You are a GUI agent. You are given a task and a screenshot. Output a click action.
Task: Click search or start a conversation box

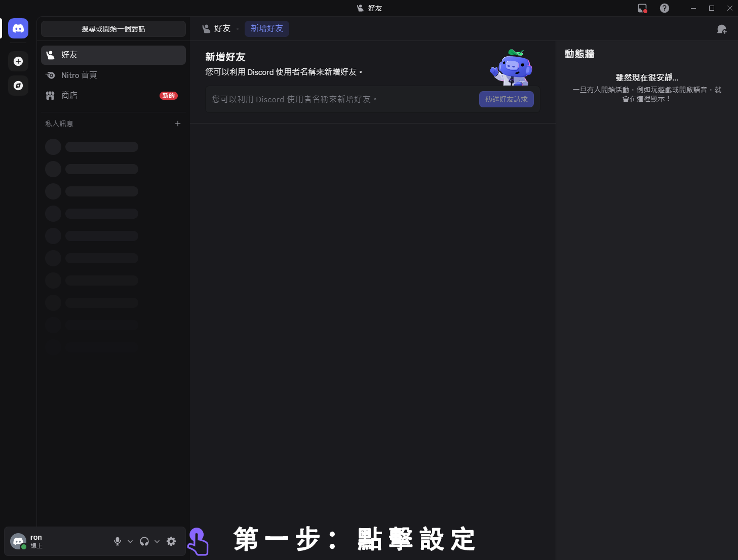point(113,29)
